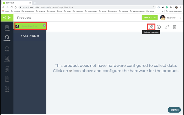Open Assets in the sidebar
Screen dimensions: 184x115
pos(7,59)
